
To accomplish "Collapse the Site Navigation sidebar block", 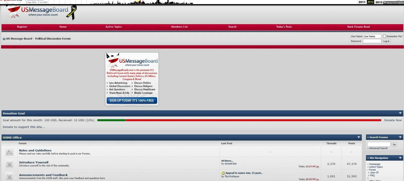I will [x=400, y=158].
